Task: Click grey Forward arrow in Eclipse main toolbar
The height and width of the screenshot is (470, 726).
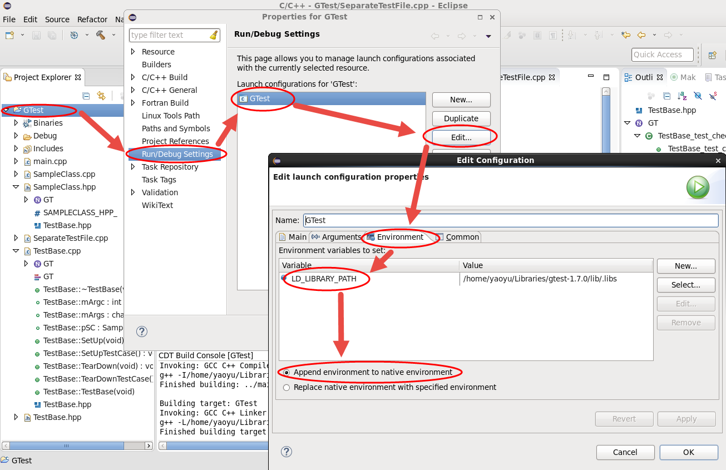Action: [x=669, y=35]
